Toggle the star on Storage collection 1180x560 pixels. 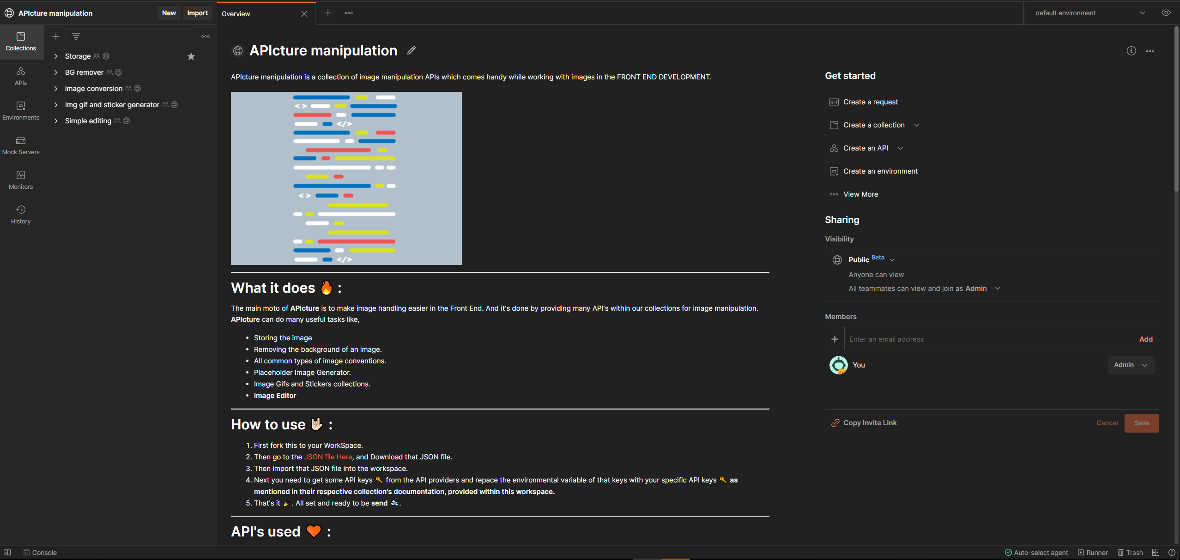pos(191,56)
